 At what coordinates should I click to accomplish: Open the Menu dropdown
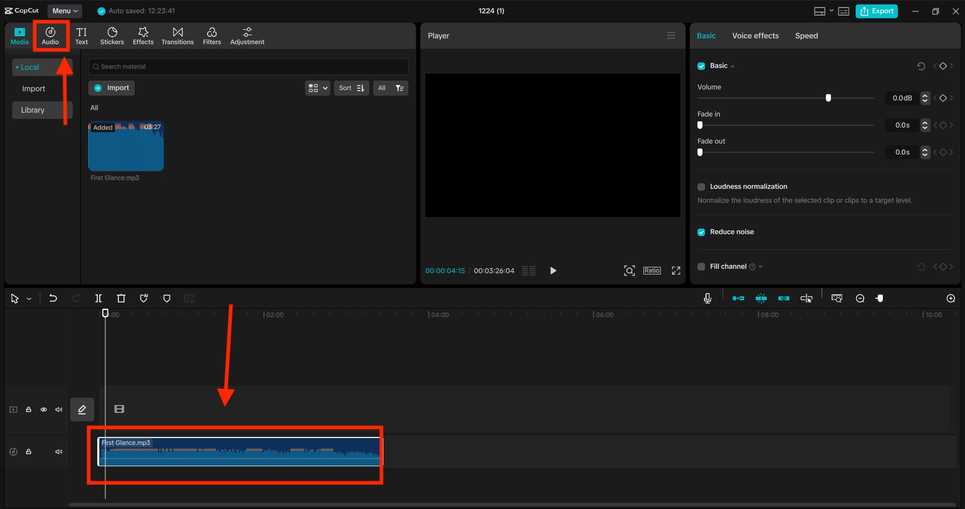tap(64, 11)
